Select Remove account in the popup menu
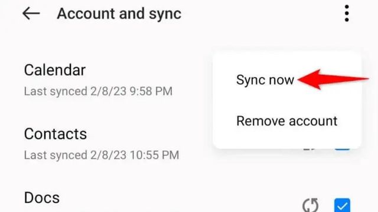 click(x=287, y=121)
